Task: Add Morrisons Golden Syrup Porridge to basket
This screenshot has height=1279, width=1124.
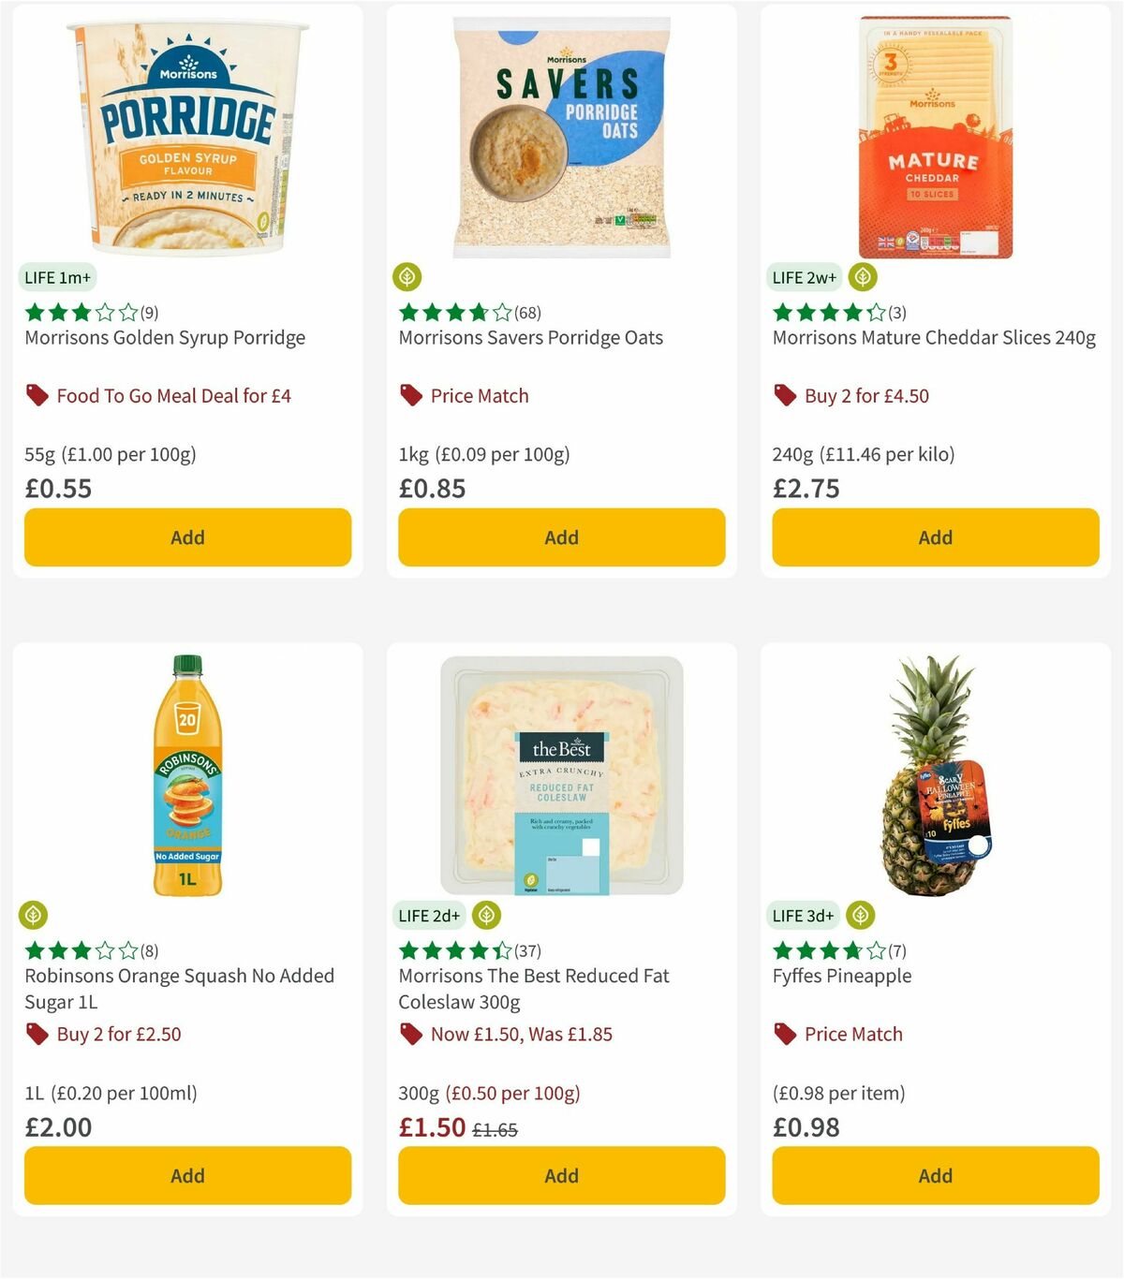Action: [x=187, y=537]
